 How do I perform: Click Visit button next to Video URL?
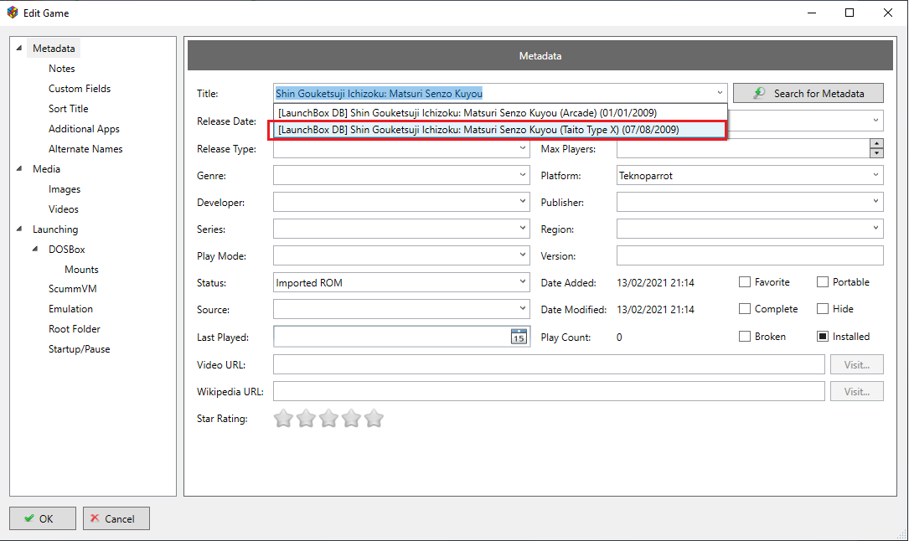[856, 364]
